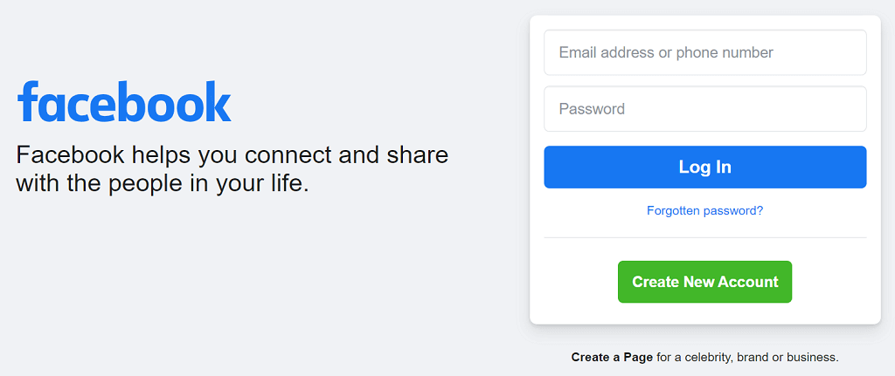This screenshot has height=376, width=895.
Task: Click the "Password" placeholder text
Action: click(592, 109)
